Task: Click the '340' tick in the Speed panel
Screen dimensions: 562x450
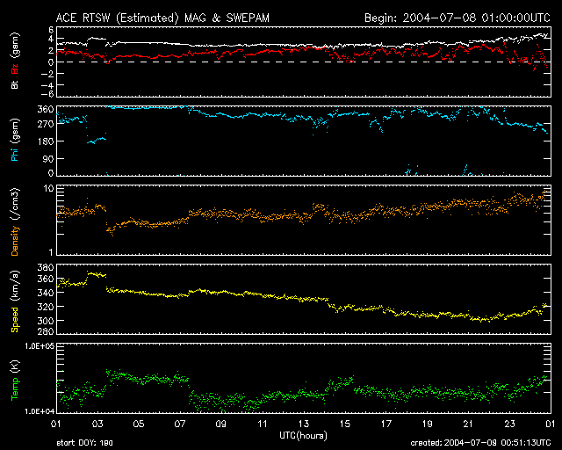Action: pyautogui.click(x=46, y=293)
